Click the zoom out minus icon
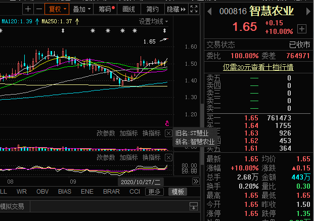 38,9
